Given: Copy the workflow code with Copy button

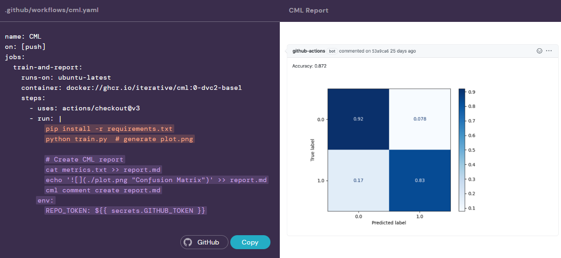Looking at the screenshot, I should pyautogui.click(x=250, y=242).
